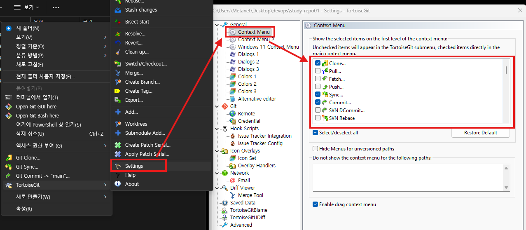Collapse the Git tree node
Screen dimensions: 526x230
point(218,106)
